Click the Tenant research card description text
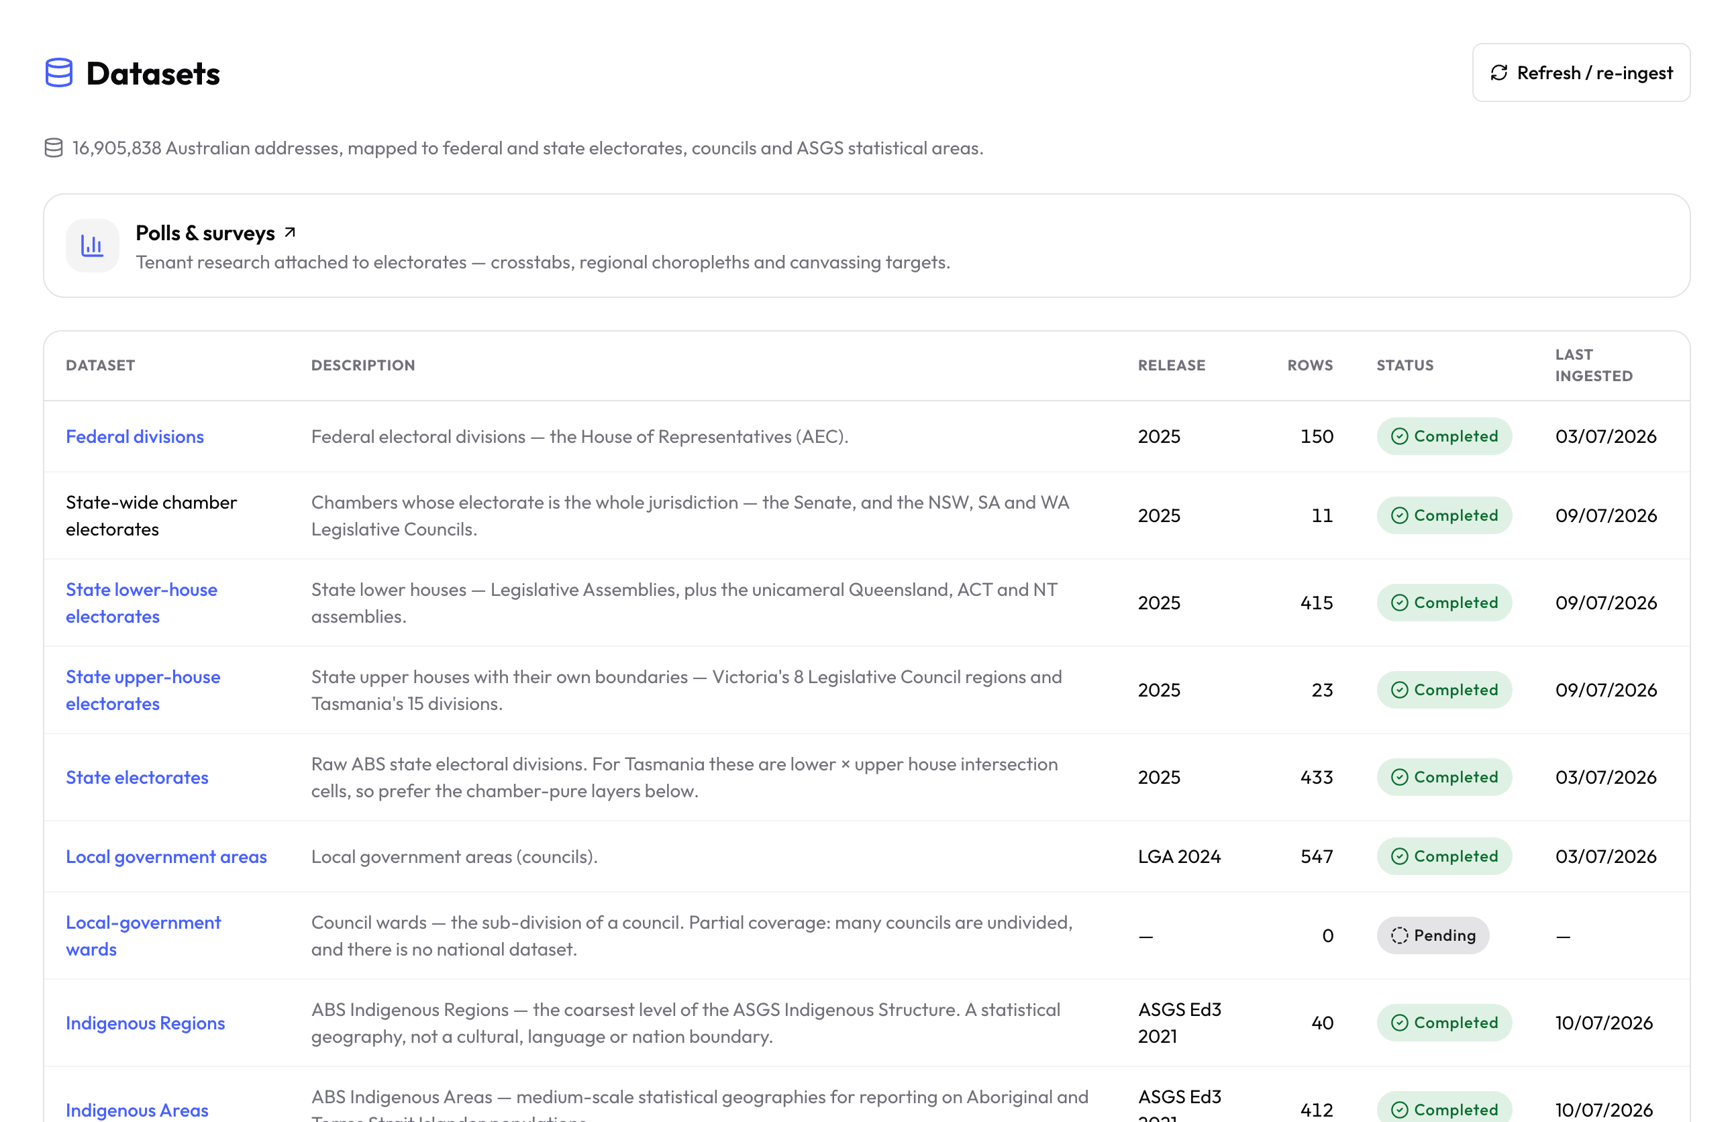 [x=543, y=262]
